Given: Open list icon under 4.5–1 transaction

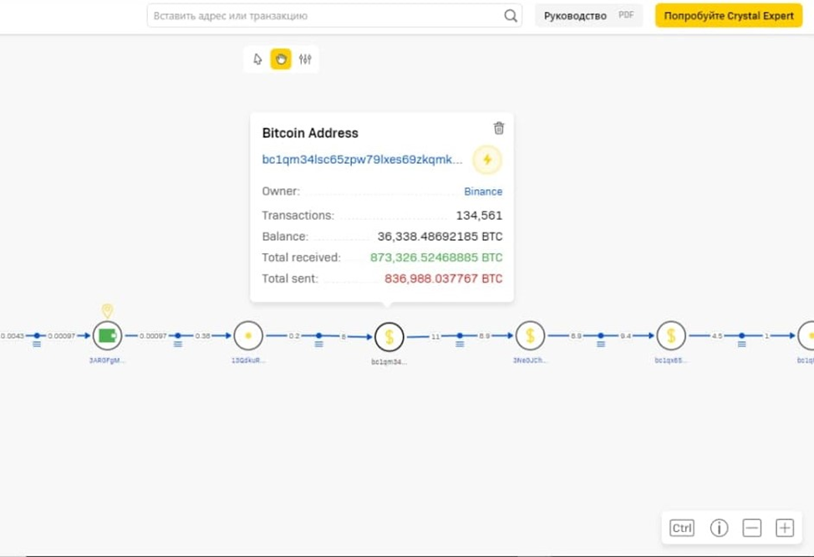Looking at the screenshot, I should pyautogui.click(x=742, y=344).
